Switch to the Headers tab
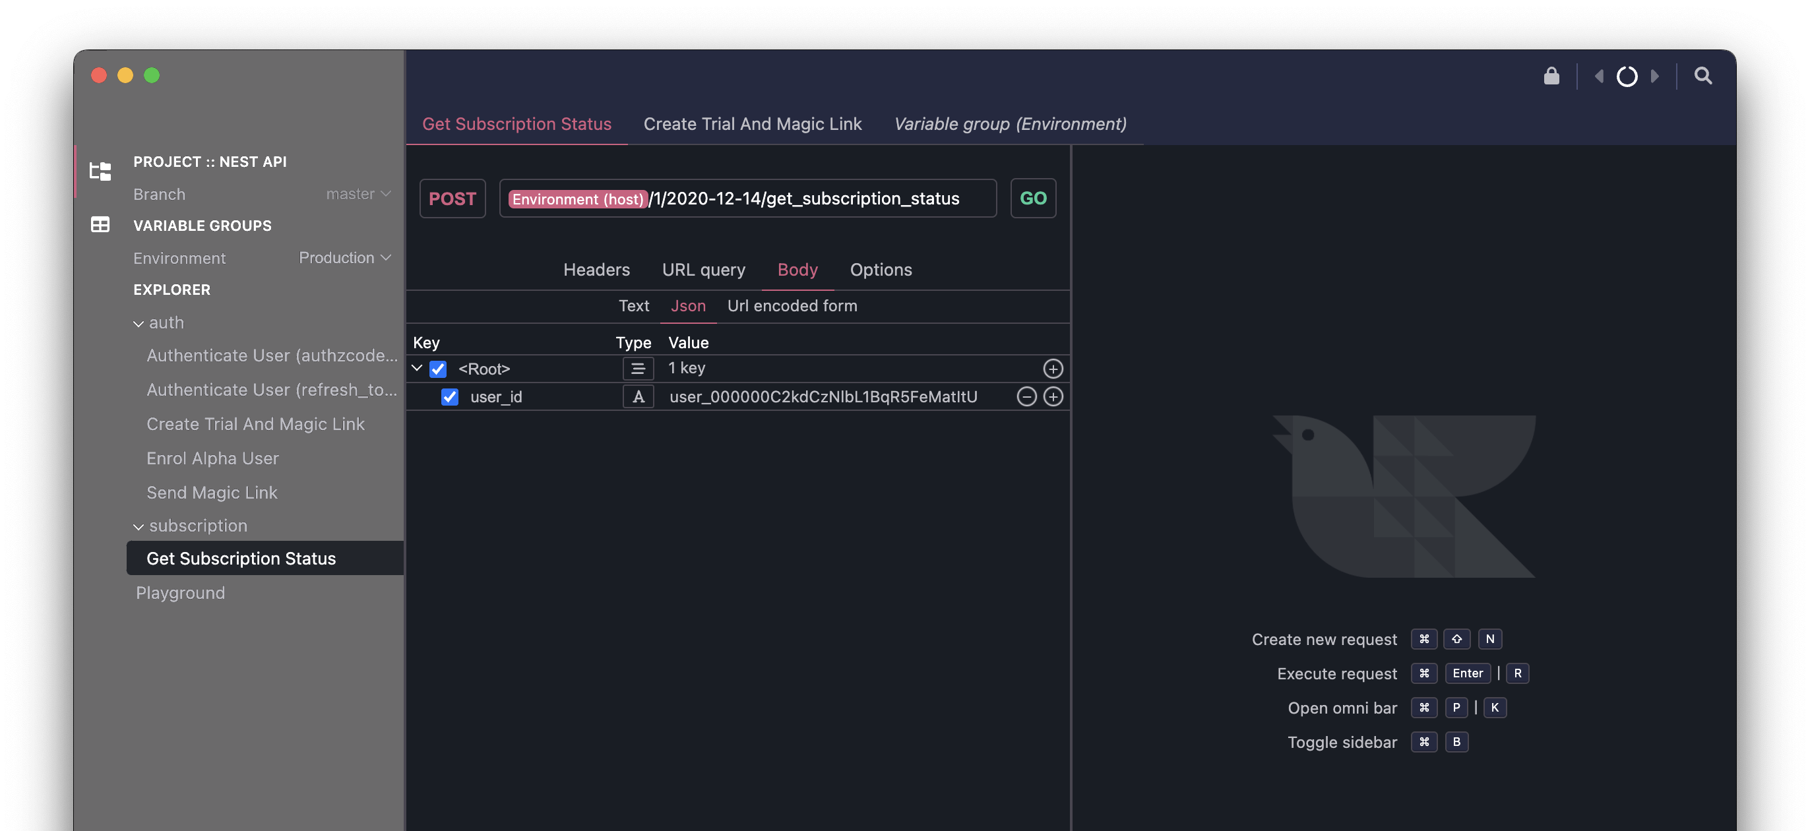1810x831 pixels. point(596,269)
